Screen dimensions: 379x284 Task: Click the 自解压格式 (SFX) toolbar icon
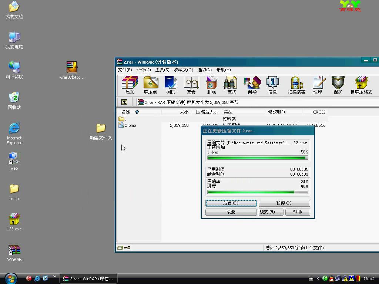(361, 85)
